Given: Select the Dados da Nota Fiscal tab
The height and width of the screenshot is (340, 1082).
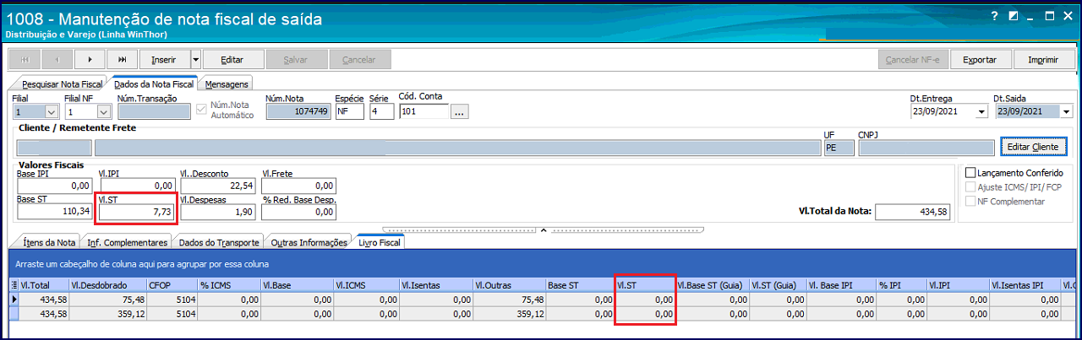Looking at the screenshot, I should click(153, 84).
